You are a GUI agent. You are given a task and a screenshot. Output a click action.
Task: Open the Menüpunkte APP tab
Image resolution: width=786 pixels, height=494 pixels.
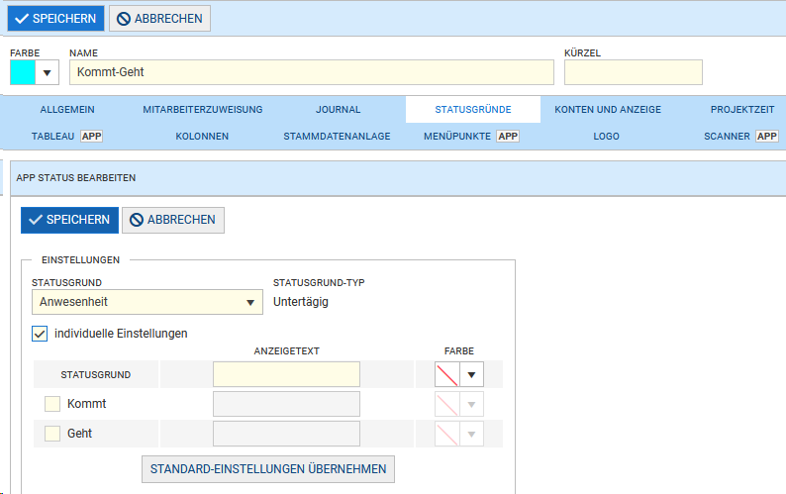point(471,136)
